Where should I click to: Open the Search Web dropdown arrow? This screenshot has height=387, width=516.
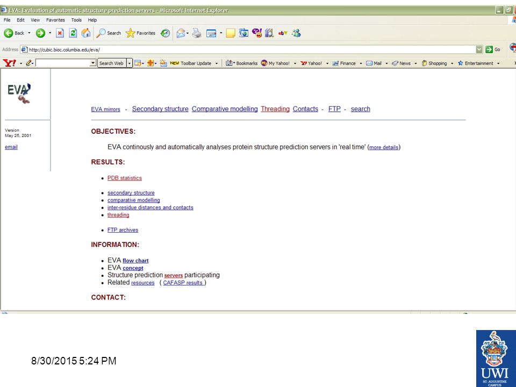click(130, 63)
